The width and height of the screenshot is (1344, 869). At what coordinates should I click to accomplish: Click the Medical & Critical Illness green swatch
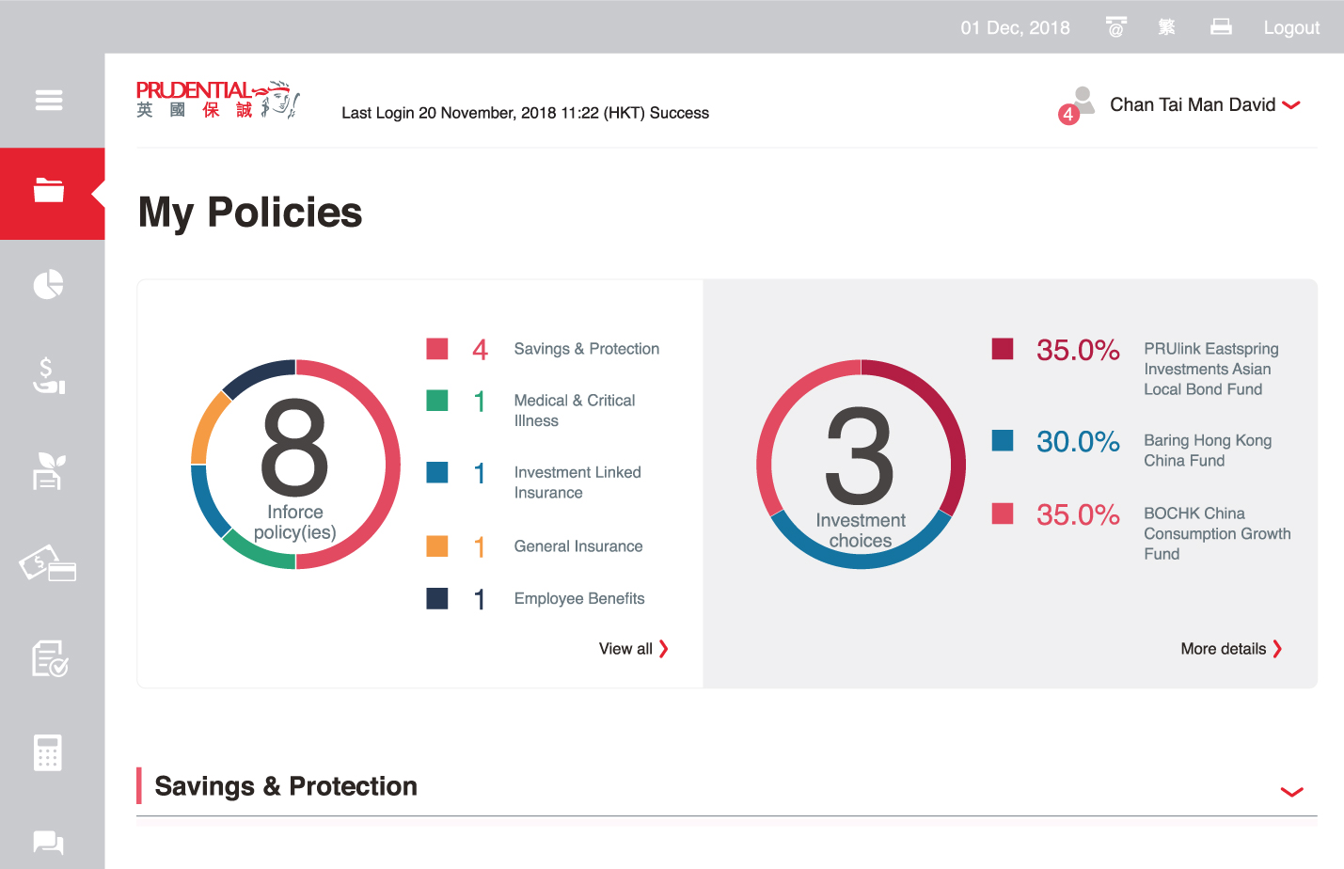pos(437,401)
